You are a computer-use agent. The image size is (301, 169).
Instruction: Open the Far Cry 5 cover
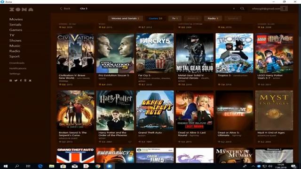[155, 53]
